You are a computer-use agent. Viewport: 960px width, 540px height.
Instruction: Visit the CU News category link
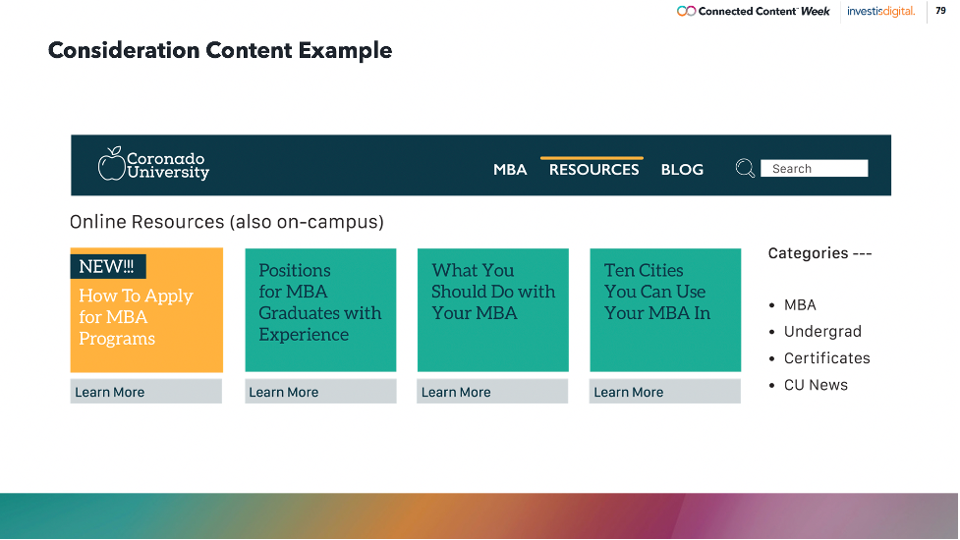pyautogui.click(x=816, y=385)
